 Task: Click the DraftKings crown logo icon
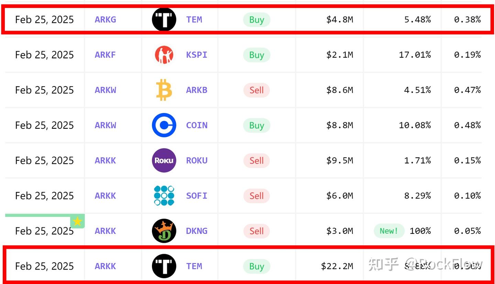click(x=164, y=231)
